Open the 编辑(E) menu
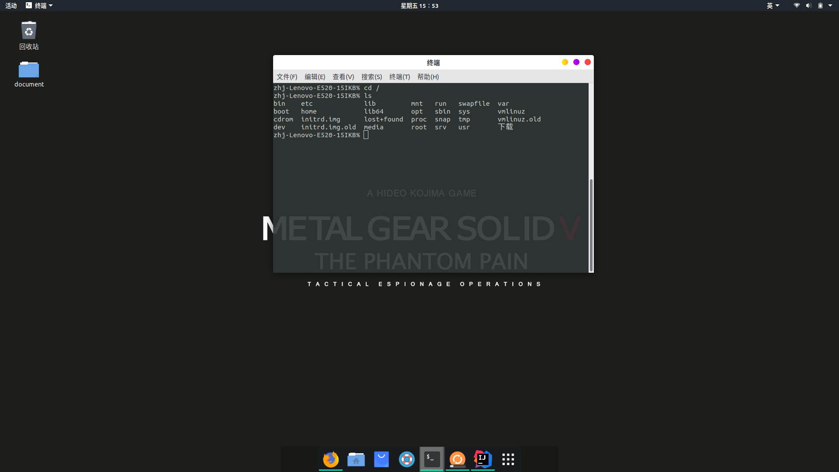 (315, 77)
